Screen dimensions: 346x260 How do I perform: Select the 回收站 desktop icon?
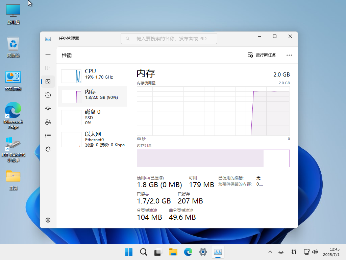[13, 47]
